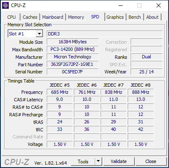Click the CPU-Z app icon in title bar

(5, 5)
